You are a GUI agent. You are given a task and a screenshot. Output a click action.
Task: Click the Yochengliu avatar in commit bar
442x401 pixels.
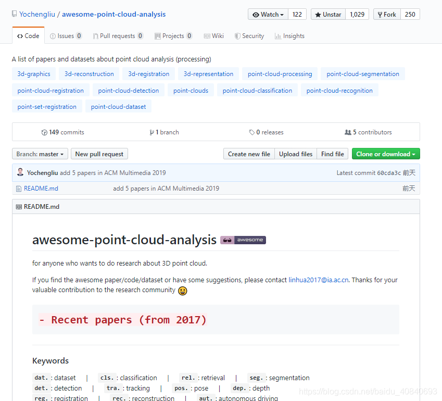point(20,172)
